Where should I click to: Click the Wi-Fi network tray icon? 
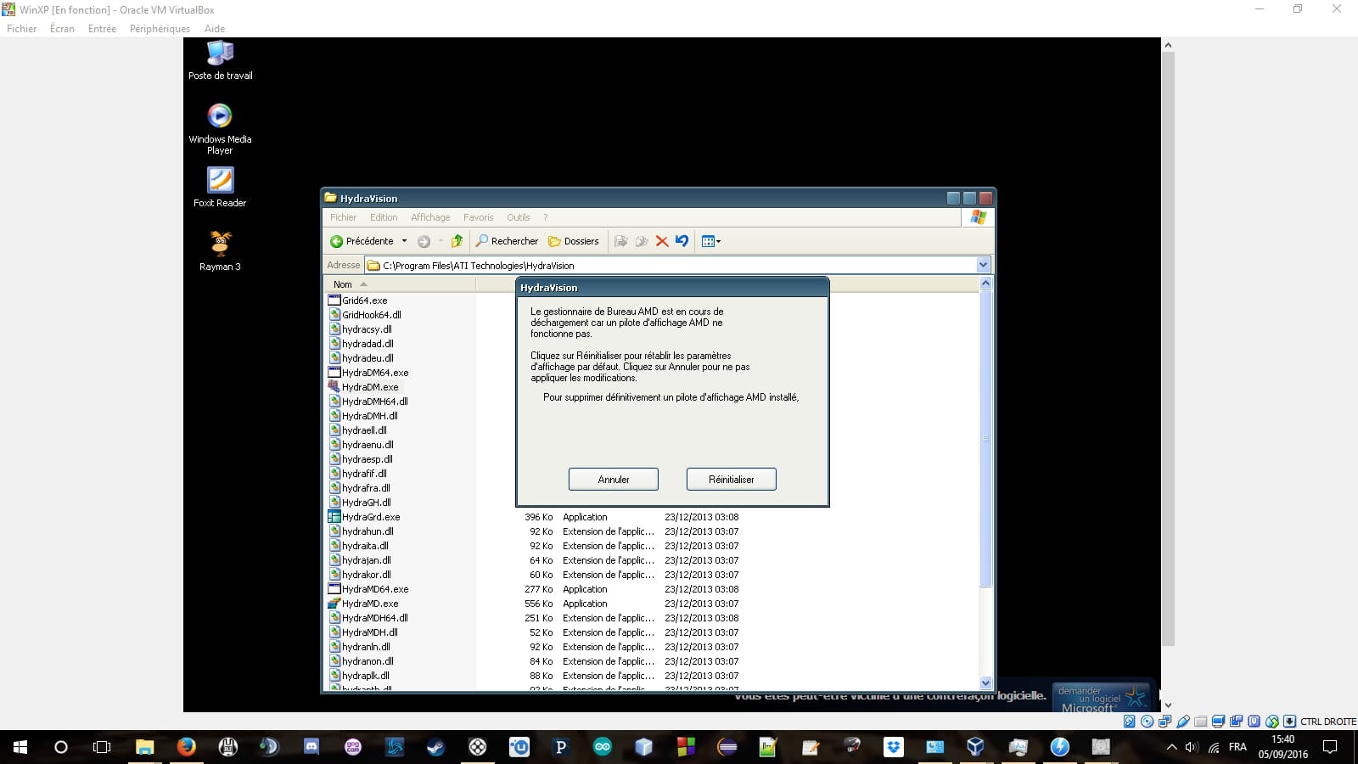click(x=1214, y=747)
